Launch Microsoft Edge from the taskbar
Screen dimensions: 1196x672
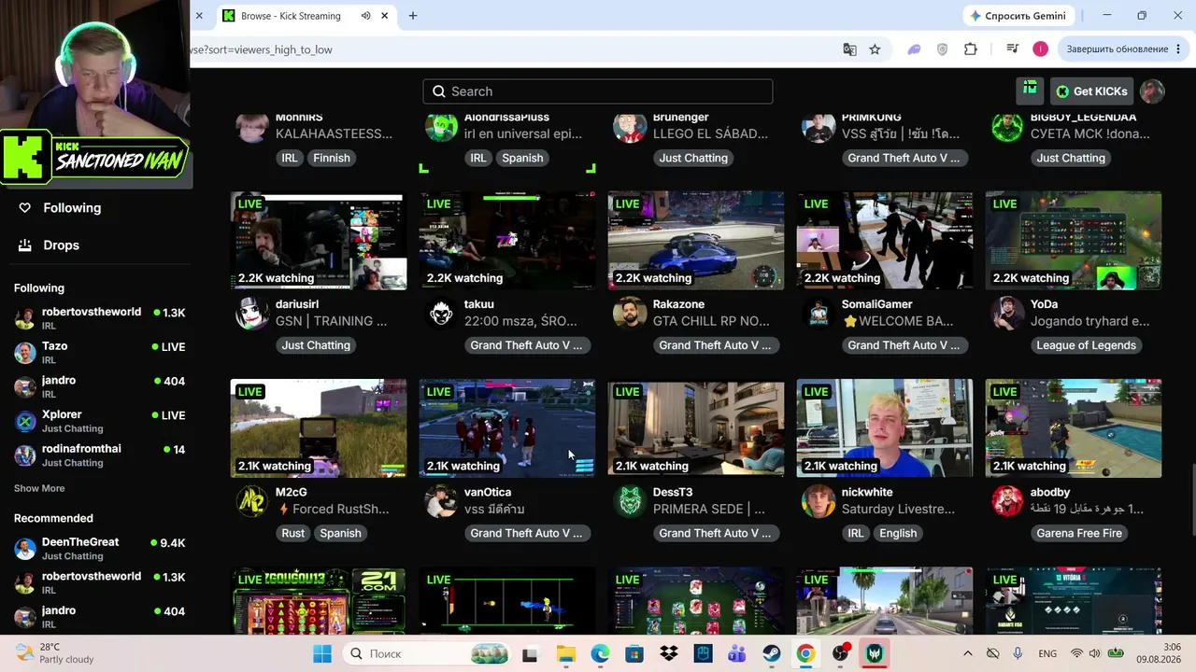pyautogui.click(x=600, y=653)
